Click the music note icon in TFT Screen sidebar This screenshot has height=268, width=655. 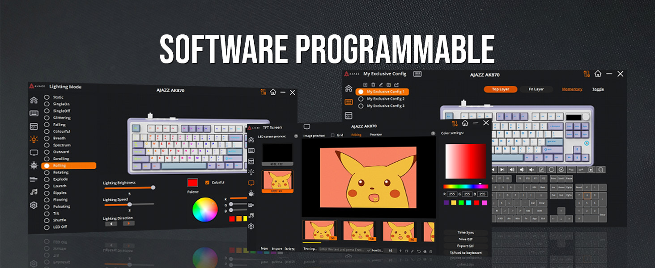coord(251,215)
